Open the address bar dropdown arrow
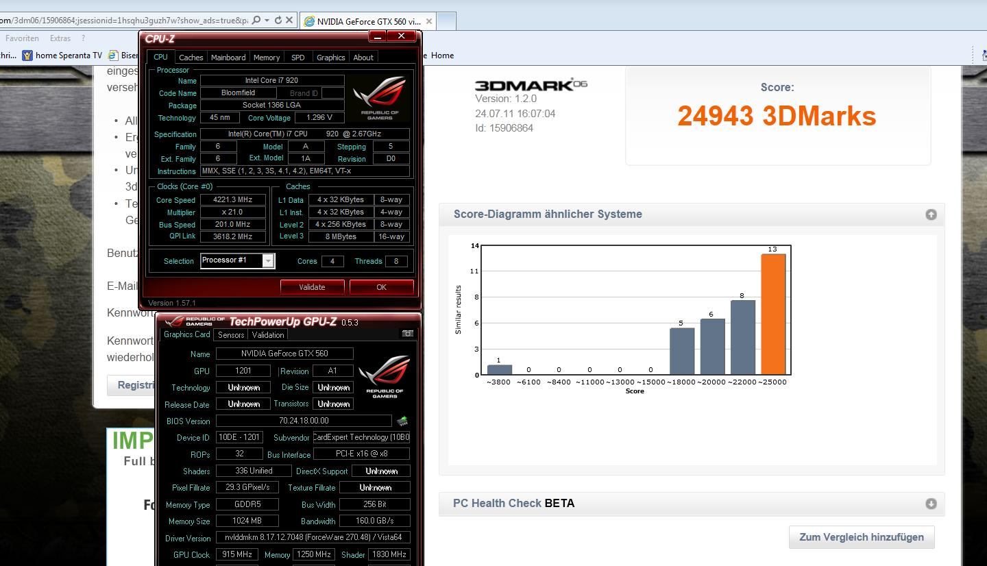This screenshot has height=566, width=987. click(267, 21)
